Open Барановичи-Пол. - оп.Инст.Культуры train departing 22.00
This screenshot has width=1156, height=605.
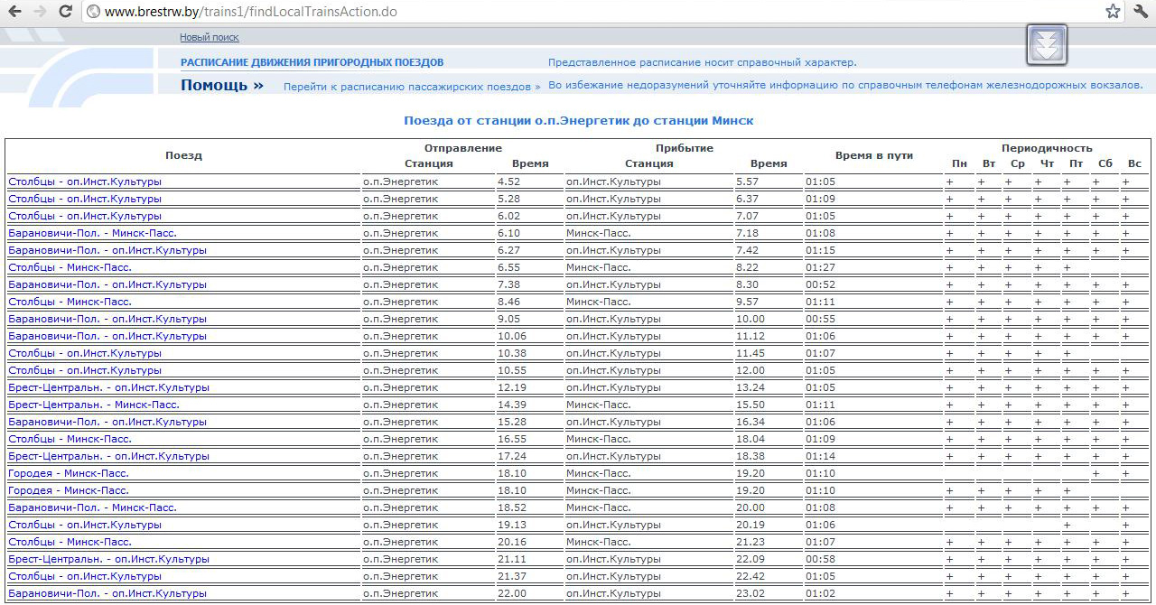107,593
